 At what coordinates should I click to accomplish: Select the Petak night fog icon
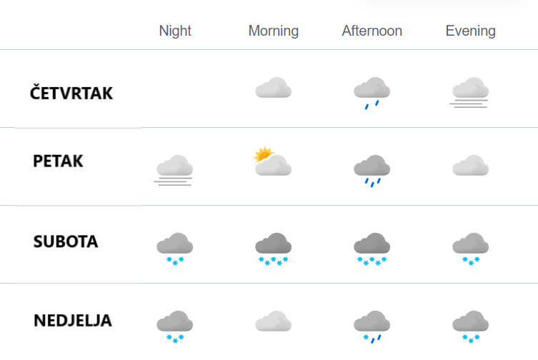174,171
